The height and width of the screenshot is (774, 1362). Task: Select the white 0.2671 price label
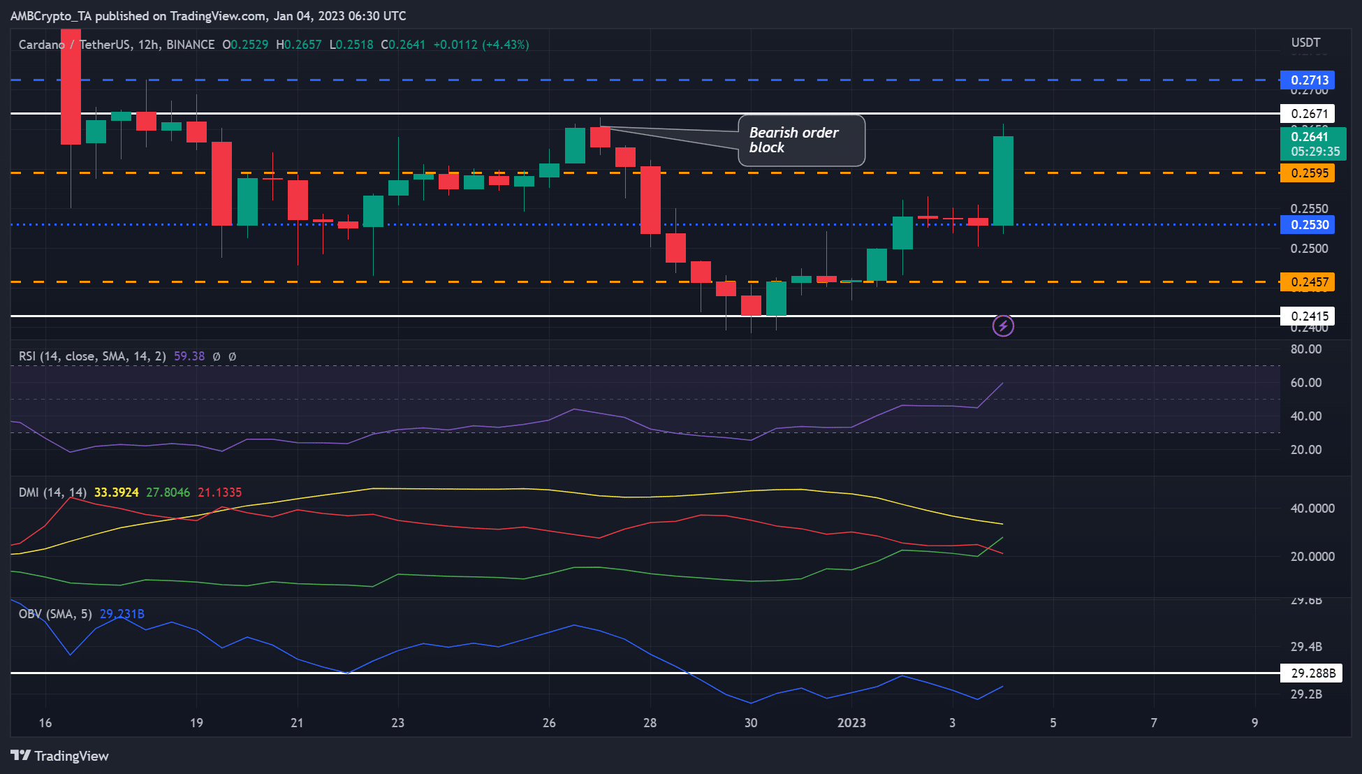pyautogui.click(x=1308, y=114)
